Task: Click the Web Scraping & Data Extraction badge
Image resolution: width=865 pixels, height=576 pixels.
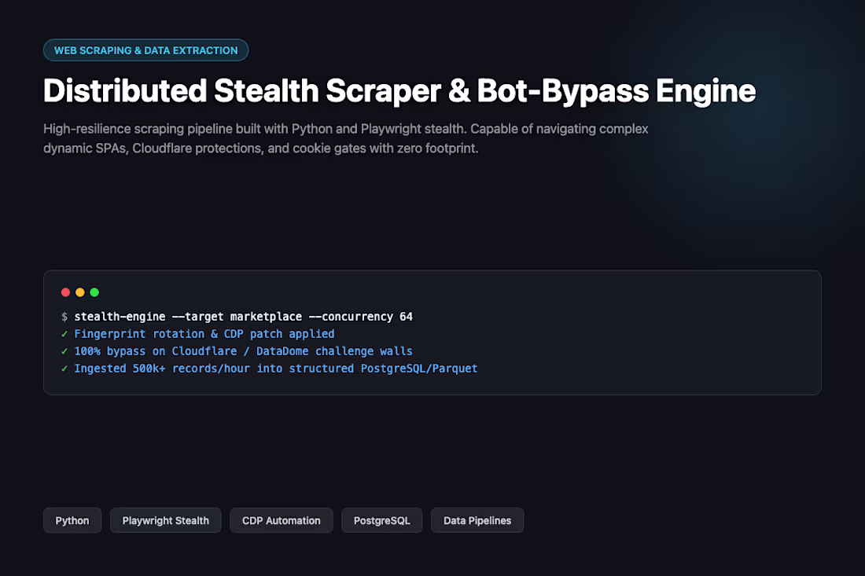Action: coord(145,50)
